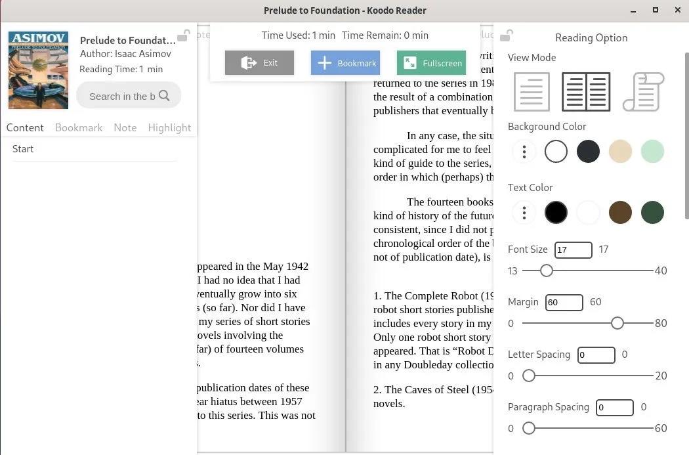
Task: Select scroll view mode icon
Action: [x=643, y=91]
